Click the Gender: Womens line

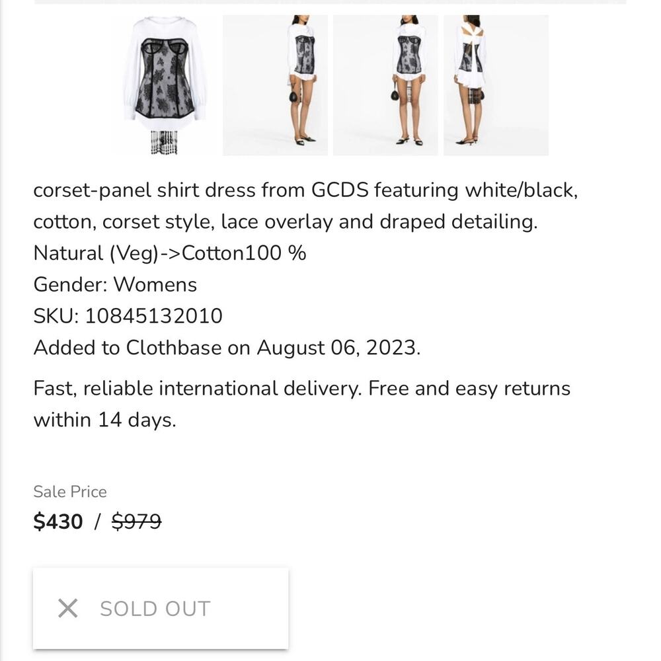(115, 284)
